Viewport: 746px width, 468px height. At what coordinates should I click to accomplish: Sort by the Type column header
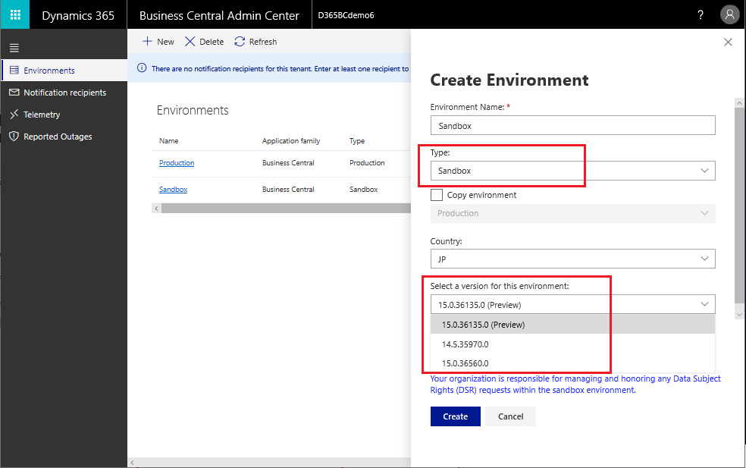click(357, 141)
